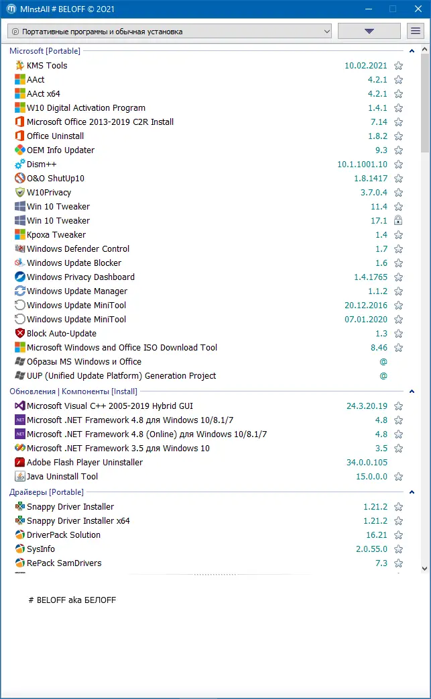Toggle the lock icon on Win 10 Tweaker 17.1
The height and width of the screenshot is (699, 431).
[x=399, y=221]
